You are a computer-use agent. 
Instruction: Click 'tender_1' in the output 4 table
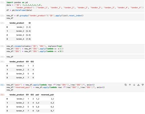point(20,66)
